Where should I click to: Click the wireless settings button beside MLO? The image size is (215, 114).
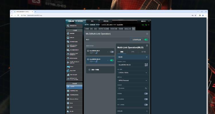[x=136, y=40]
